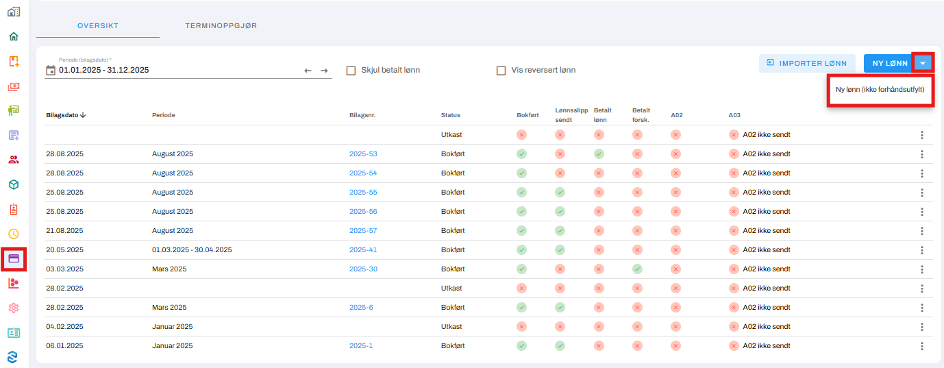This screenshot has width=944, height=368.
Task: Click the Bilagsnr. column header
Action: 362,115
